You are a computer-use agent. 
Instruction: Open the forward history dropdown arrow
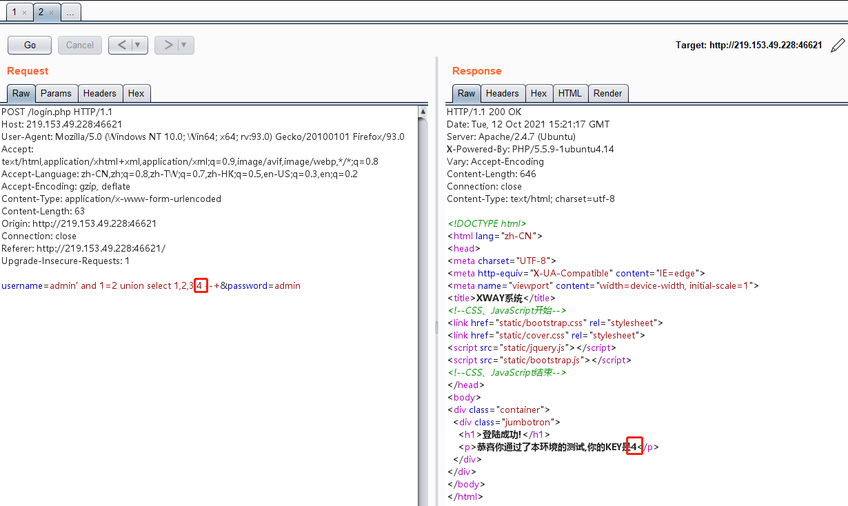[x=185, y=45]
